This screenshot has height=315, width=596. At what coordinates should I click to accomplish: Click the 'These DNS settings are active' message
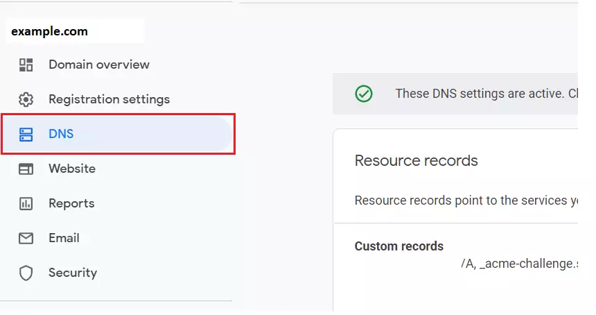pos(487,94)
